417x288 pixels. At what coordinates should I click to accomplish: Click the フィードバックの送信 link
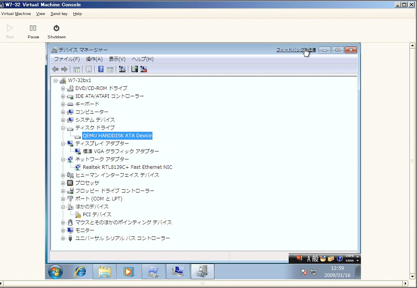point(296,50)
